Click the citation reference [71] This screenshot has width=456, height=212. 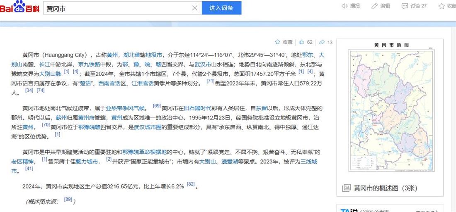click(210, 81)
